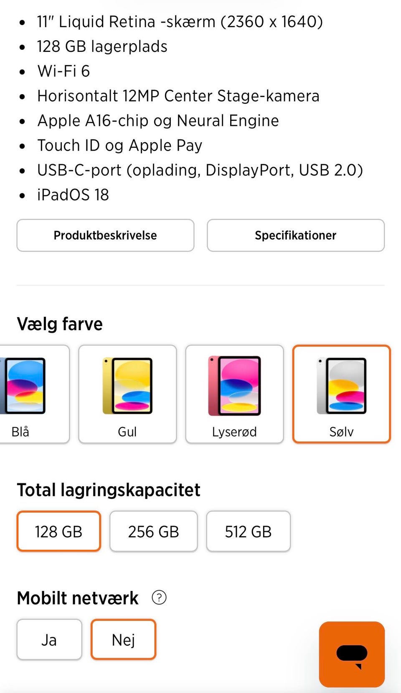
Task: Switch to Specifikationer
Action: coord(296,235)
